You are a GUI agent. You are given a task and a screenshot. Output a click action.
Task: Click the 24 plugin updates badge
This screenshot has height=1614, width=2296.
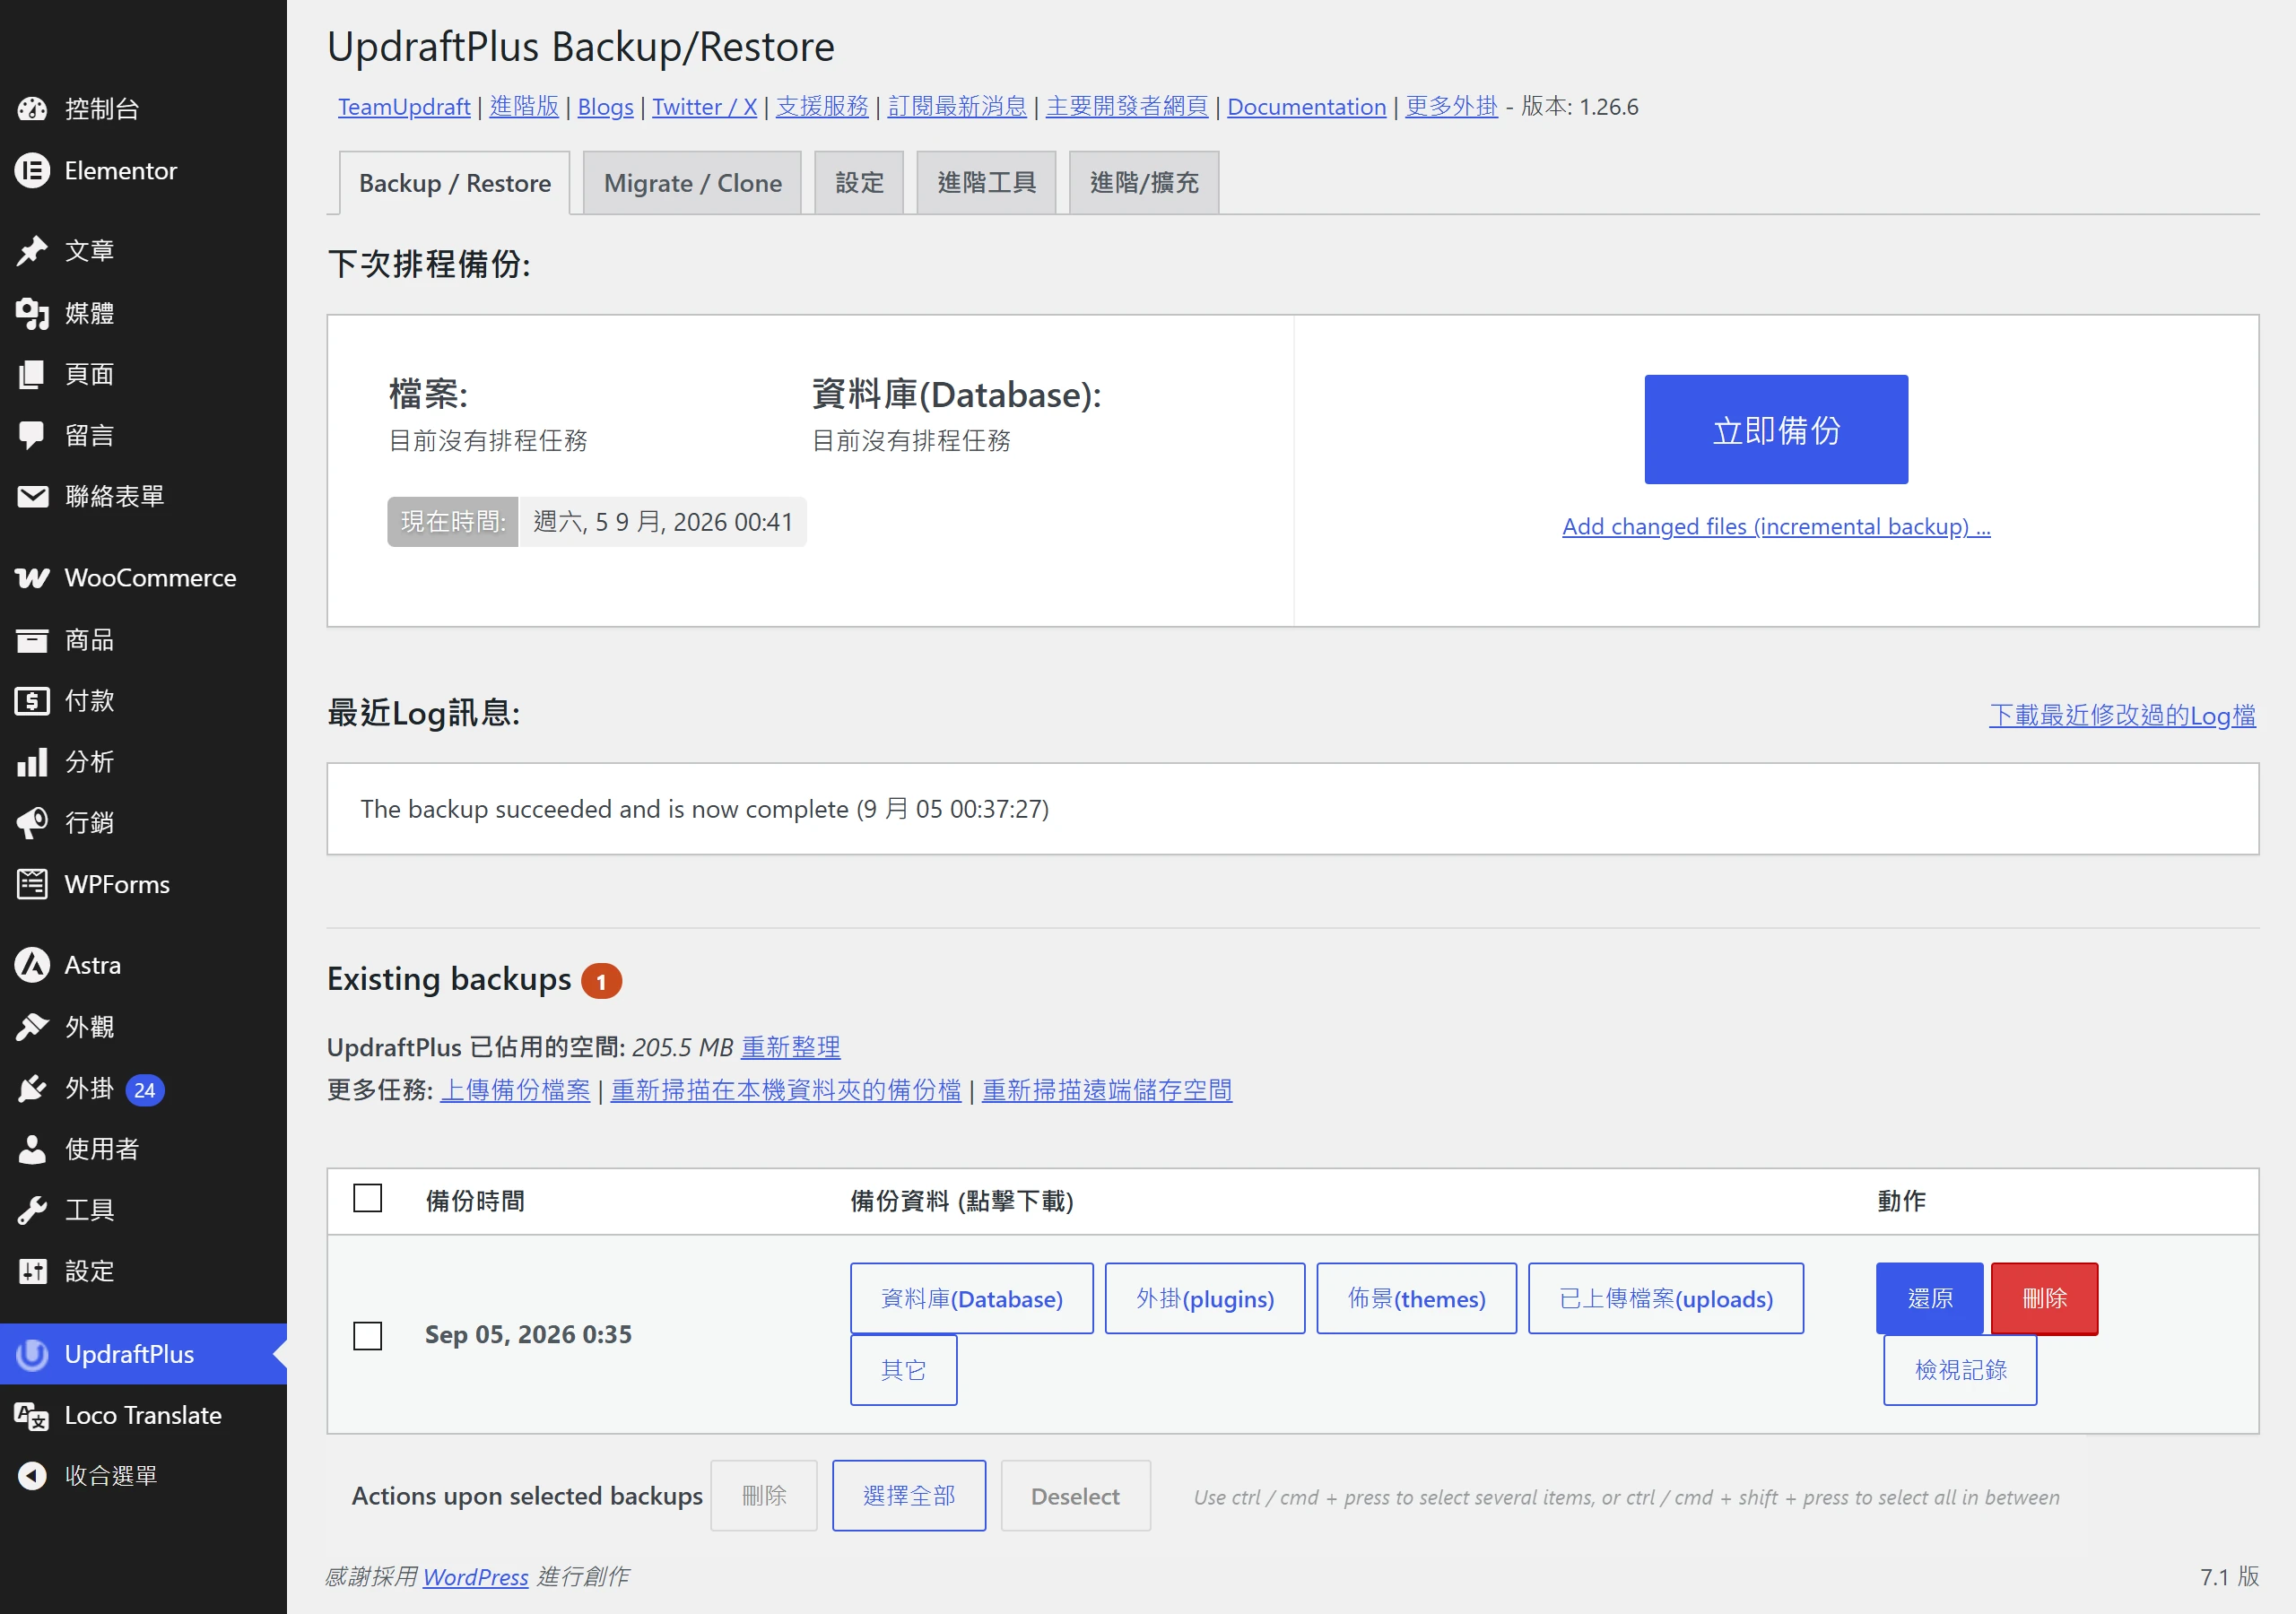pos(145,1089)
